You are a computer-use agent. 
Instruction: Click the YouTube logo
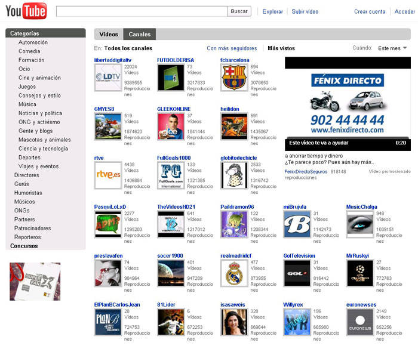pos(26,11)
